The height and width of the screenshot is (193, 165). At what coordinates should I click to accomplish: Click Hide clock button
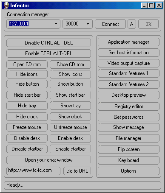(x=27, y=117)
